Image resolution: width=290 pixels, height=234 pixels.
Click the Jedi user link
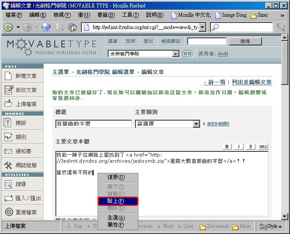point(222,54)
